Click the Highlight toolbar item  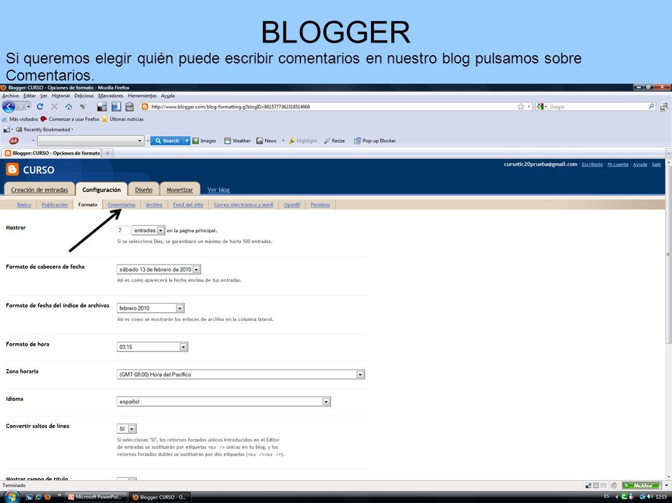point(302,141)
